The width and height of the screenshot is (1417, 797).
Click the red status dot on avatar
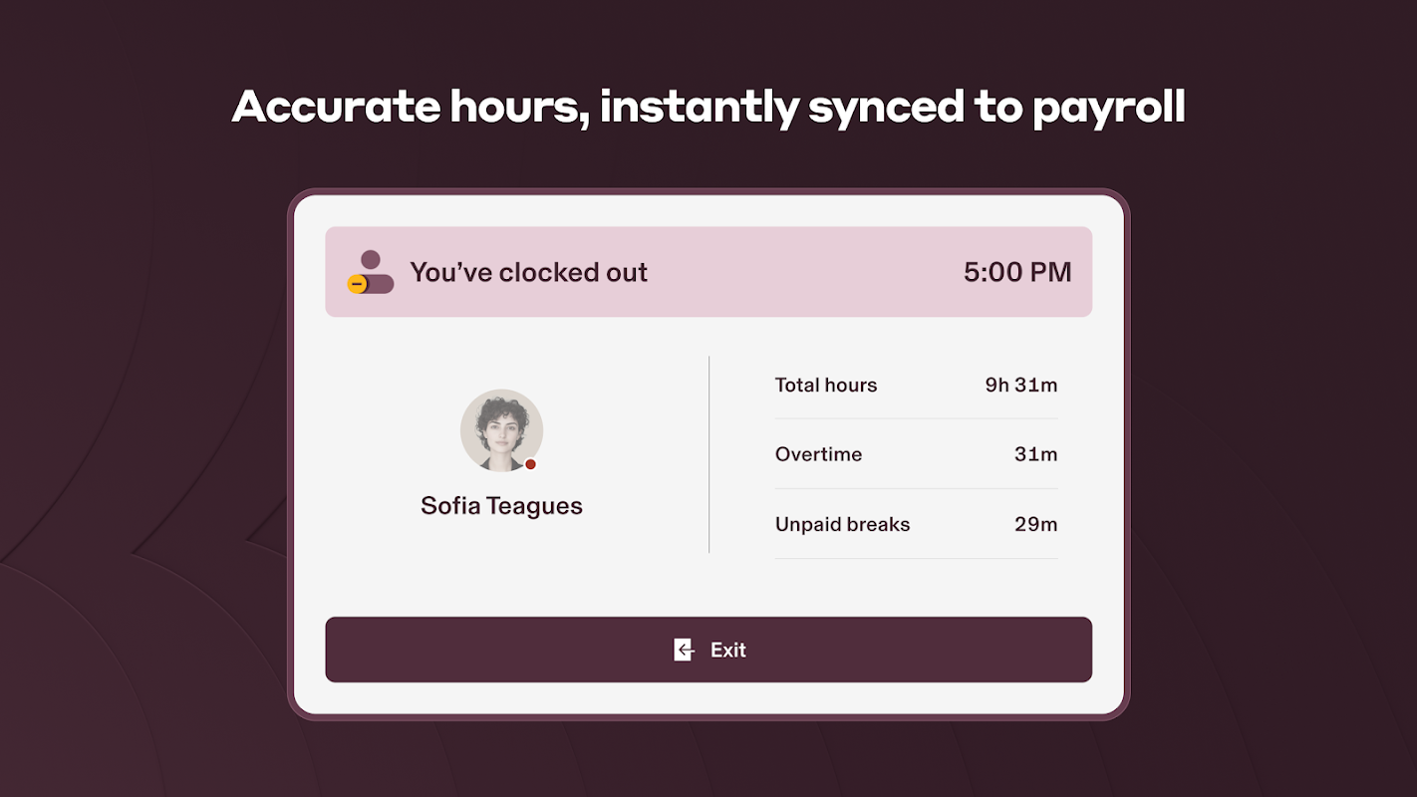point(530,464)
